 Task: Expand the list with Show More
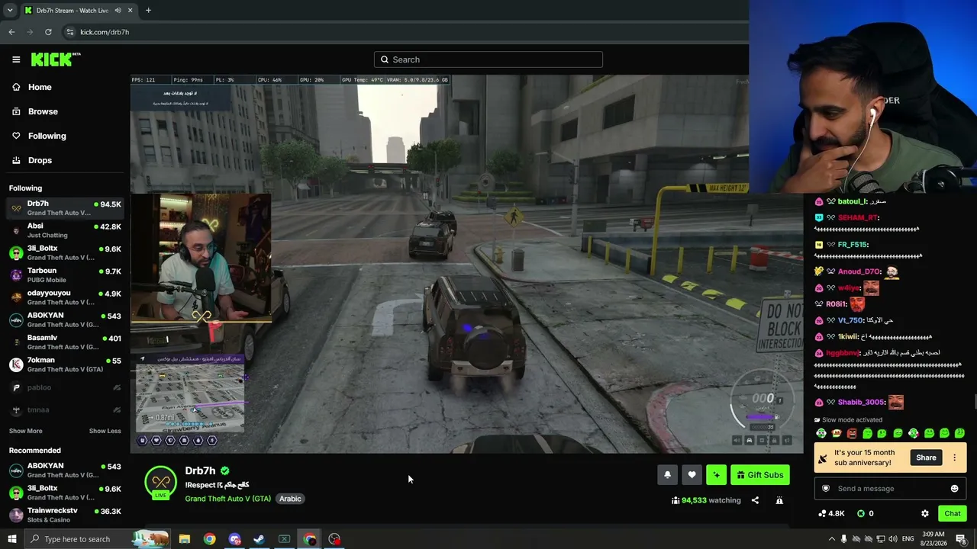(x=25, y=431)
